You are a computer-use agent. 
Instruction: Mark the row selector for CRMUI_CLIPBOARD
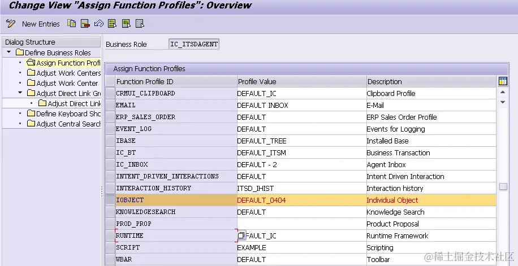click(110, 93)
